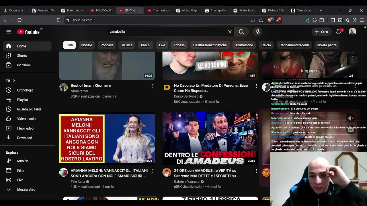The height and width of the screenshot is (206, 367).
Task: Open options for 24 ORE con AMADEUS video
Action: pos(256,171)
